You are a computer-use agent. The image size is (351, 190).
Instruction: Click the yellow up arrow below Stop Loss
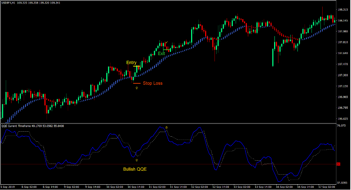137,87
